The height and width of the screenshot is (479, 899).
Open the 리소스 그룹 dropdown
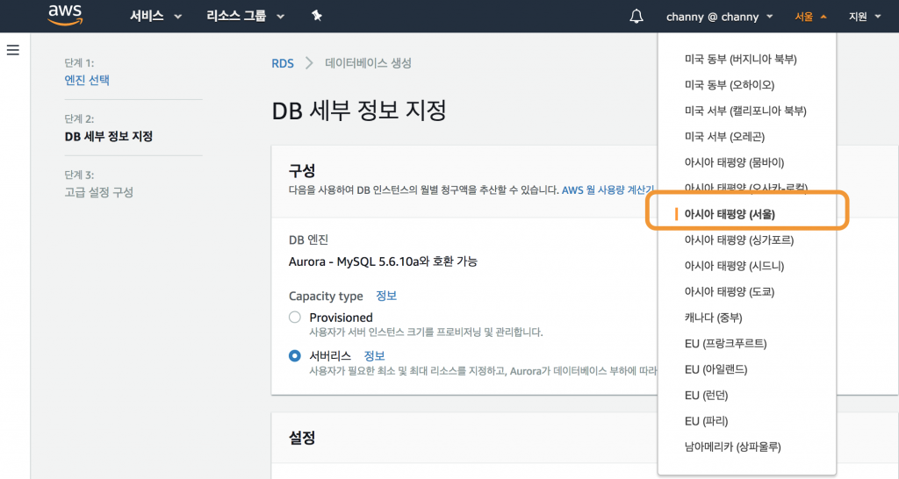coord(246,17)
